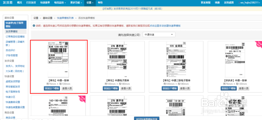
Task: Add the 【拼多多】中通一联单 template
Action: pos(228,88)
